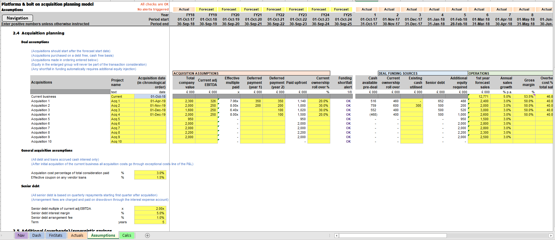
Task: Select project name cell Acq 10
Action: 122,141
